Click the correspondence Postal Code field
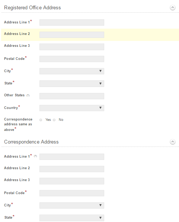This screenshot has height=222, width=179. pyautogui.click(x=72, y=193)
